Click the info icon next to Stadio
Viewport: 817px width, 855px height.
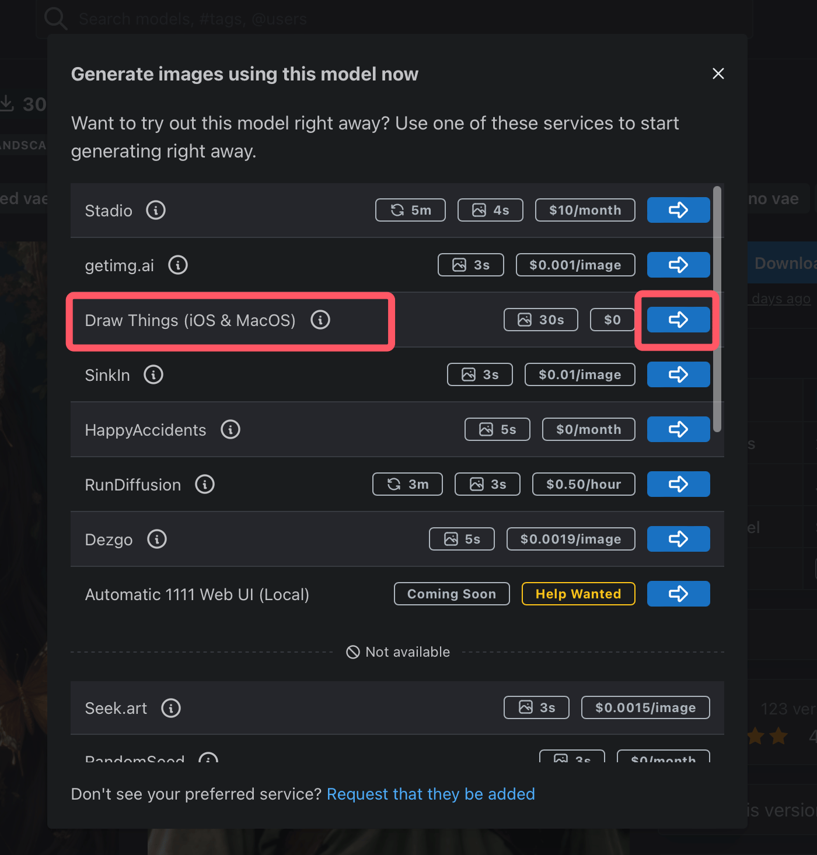156,210
